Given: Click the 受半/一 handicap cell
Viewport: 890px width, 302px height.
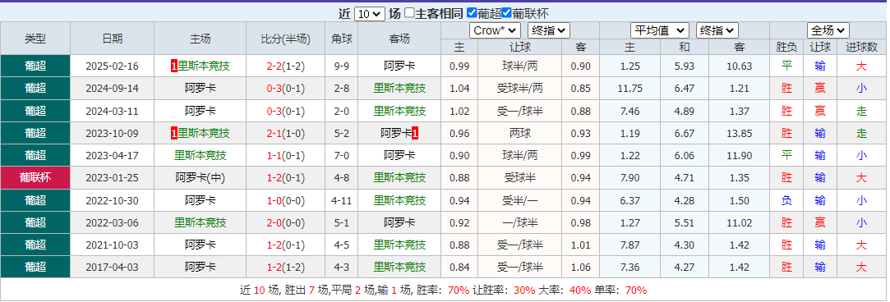Looking at the screenshot, I should 520,200.
